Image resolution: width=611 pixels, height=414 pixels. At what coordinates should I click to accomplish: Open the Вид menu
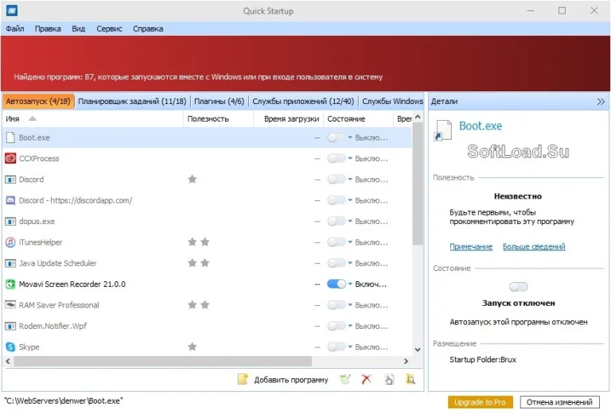(78, 29)
